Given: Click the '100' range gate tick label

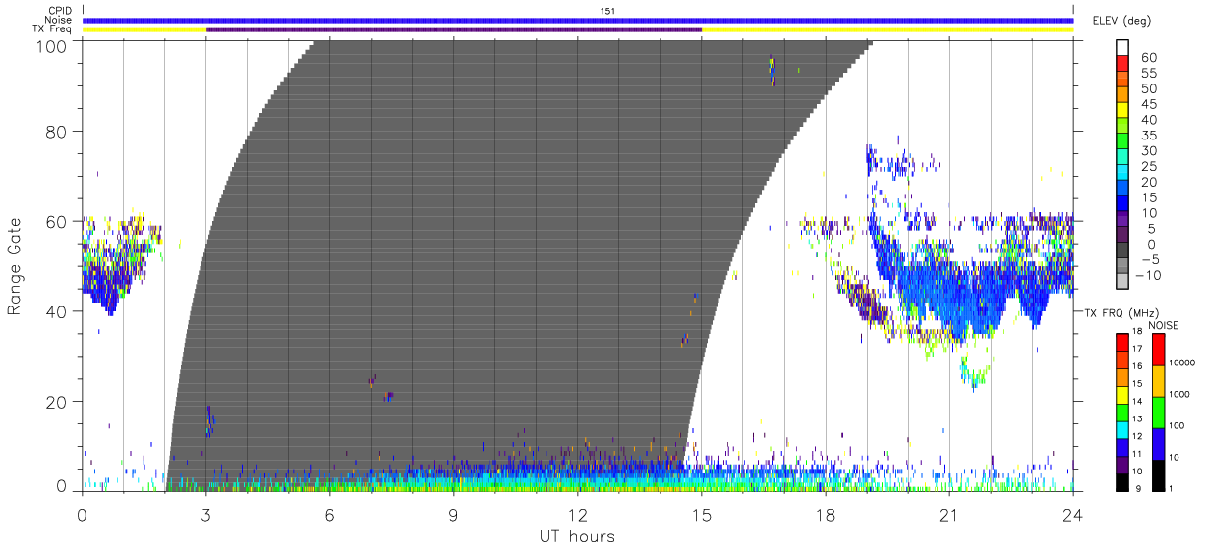Looking at the screenshot, I should (x=52, y=45).
